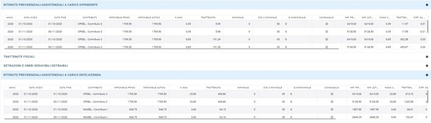Image resolution: width=431 pixels, height=123 pixels.
Task: Toggle conguaglio check in row totaling 1220,58
Action: point(332,102)
